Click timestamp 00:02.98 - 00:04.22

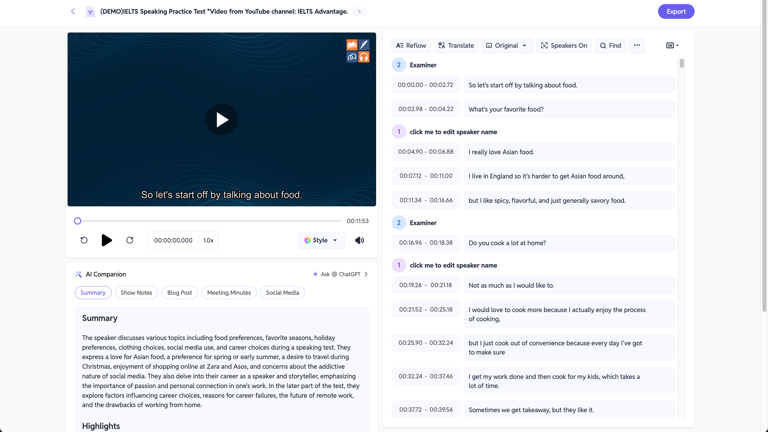(426, 109)
